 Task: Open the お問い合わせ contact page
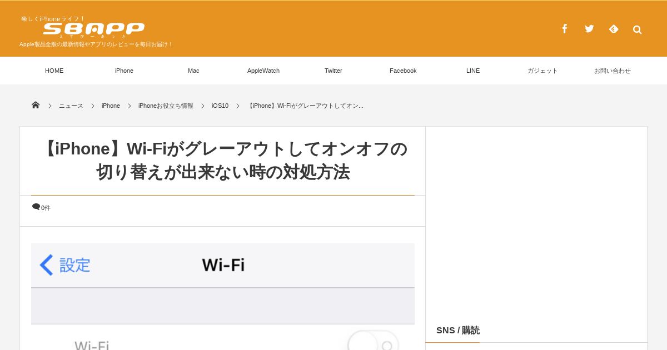(613, 71)
